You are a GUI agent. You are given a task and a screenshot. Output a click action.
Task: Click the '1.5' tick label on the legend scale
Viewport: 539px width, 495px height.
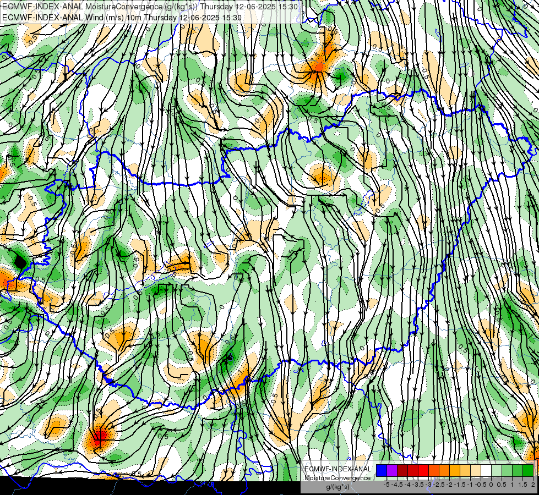(x=522, y=485)
